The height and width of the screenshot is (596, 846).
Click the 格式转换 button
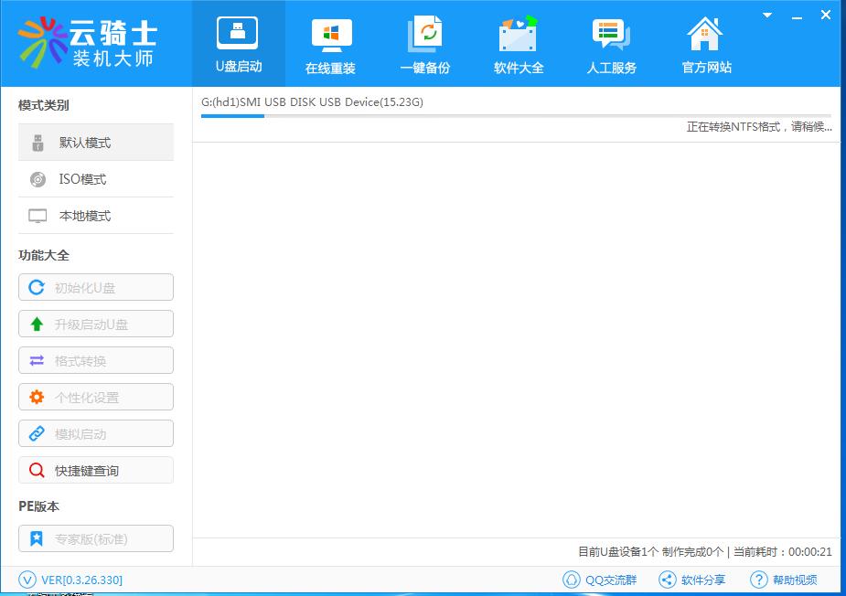(x=96, y=361)
